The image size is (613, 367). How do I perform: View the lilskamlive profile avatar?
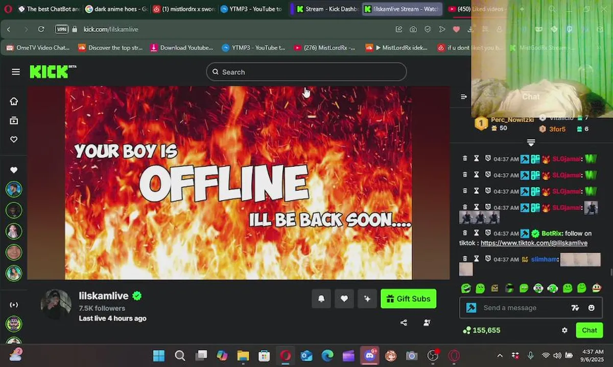click(56, 304)
